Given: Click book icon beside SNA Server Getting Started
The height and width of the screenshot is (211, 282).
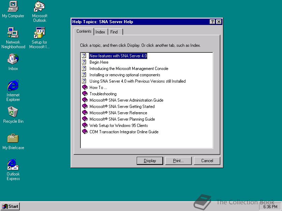Looking at the screenshot, I should pyautogui.click(x=85, y=106).
